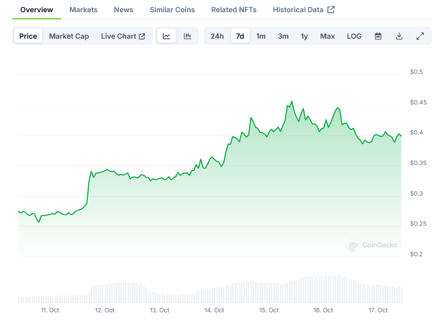Switch to candlestick chart view icon

pos(187,36)
